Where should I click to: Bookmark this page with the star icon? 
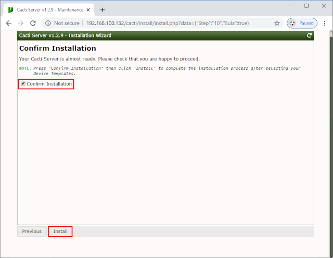tap(277, 23)
